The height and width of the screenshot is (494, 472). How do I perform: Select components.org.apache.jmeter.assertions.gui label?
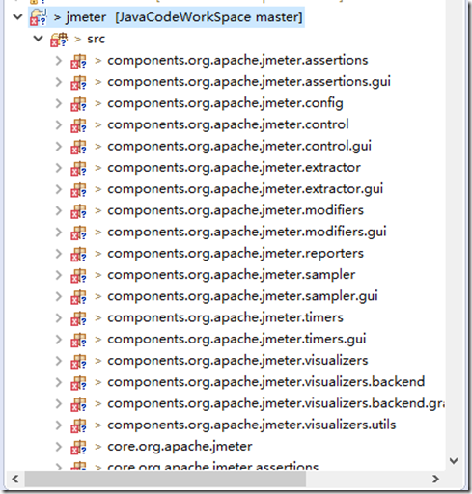point(249,82)
